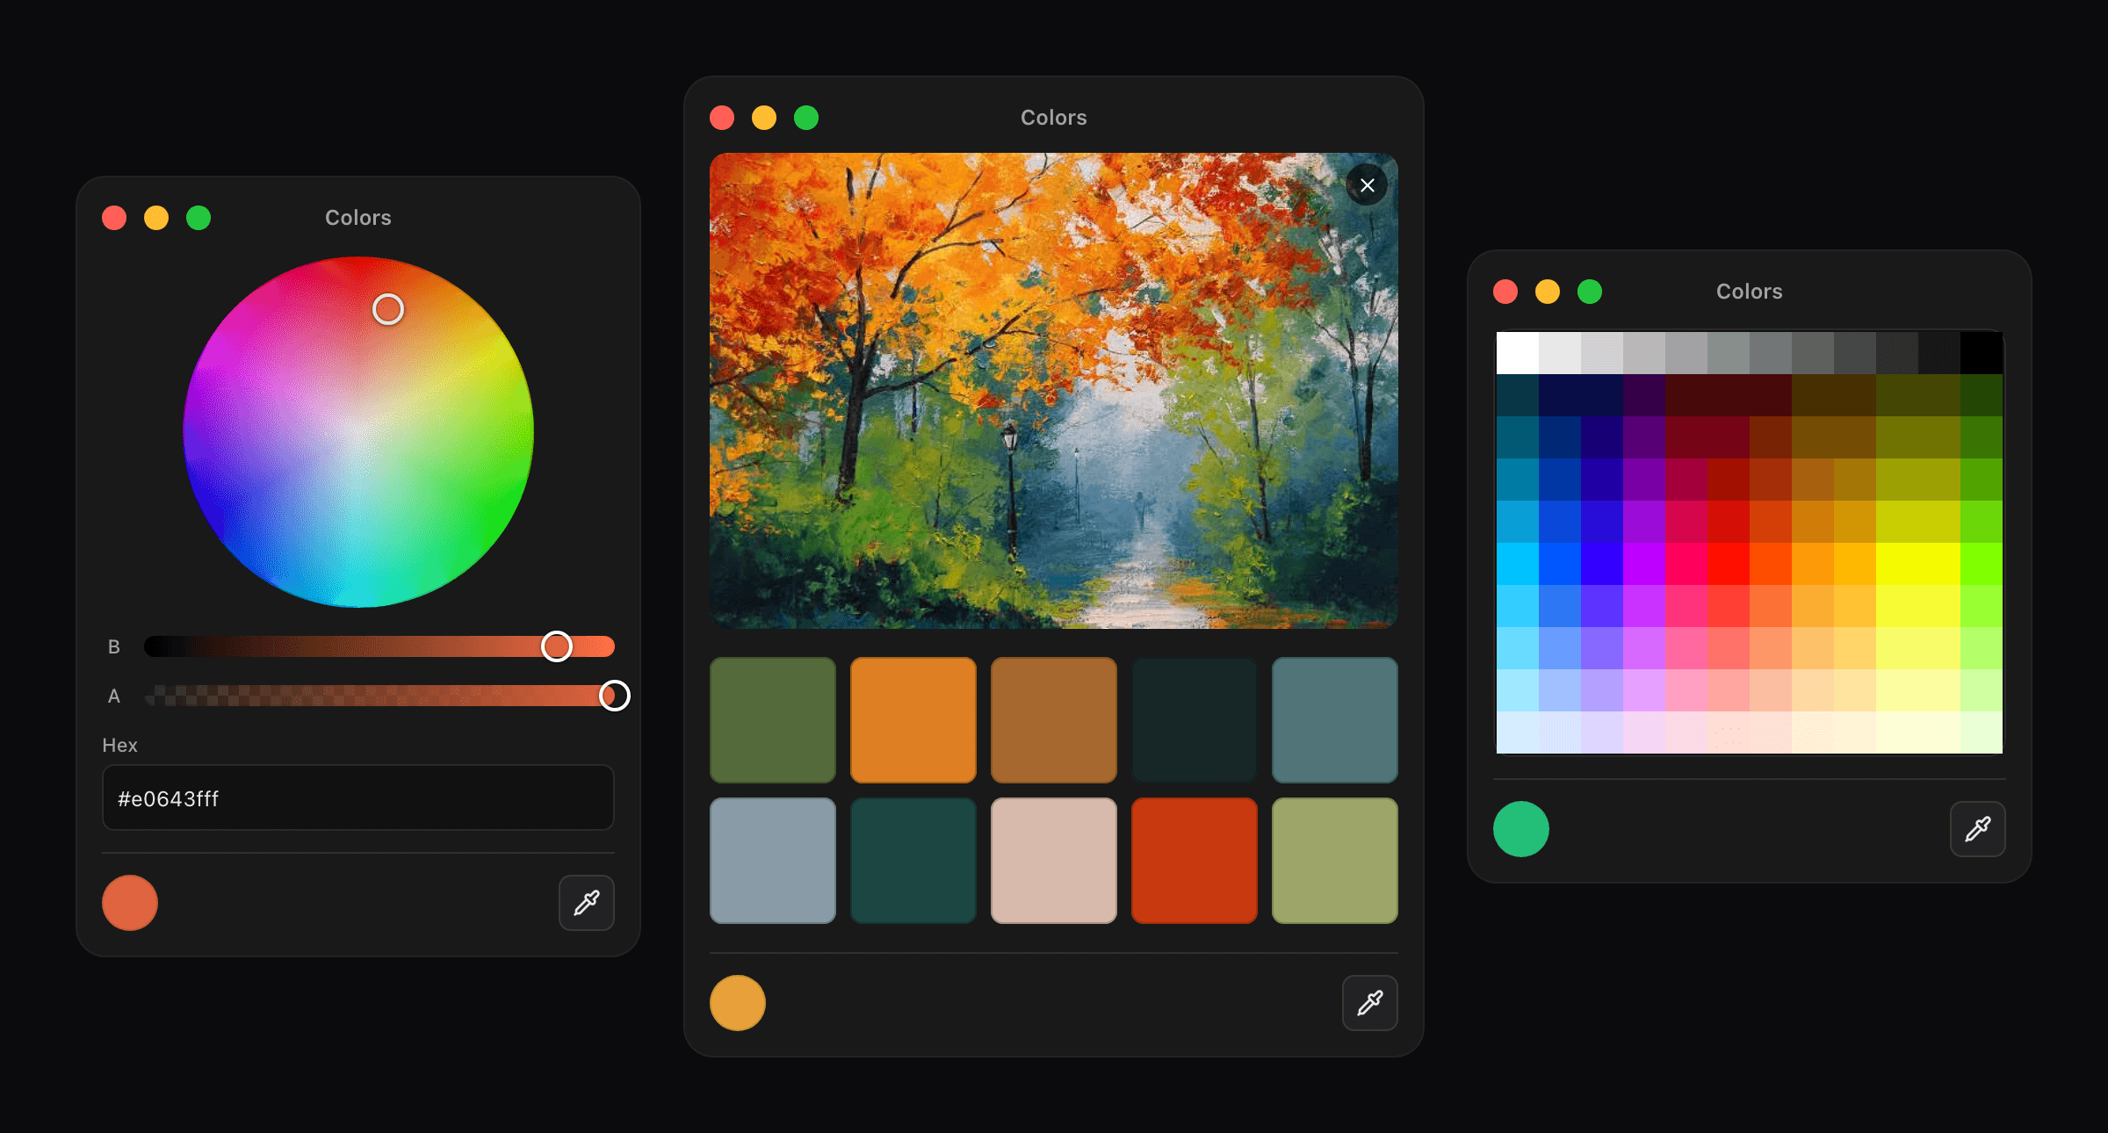Viewport: 2108px width, 1133px height.
Task: Click eyedropper icon in color grid window
Action: click(x=1978, y=828)
